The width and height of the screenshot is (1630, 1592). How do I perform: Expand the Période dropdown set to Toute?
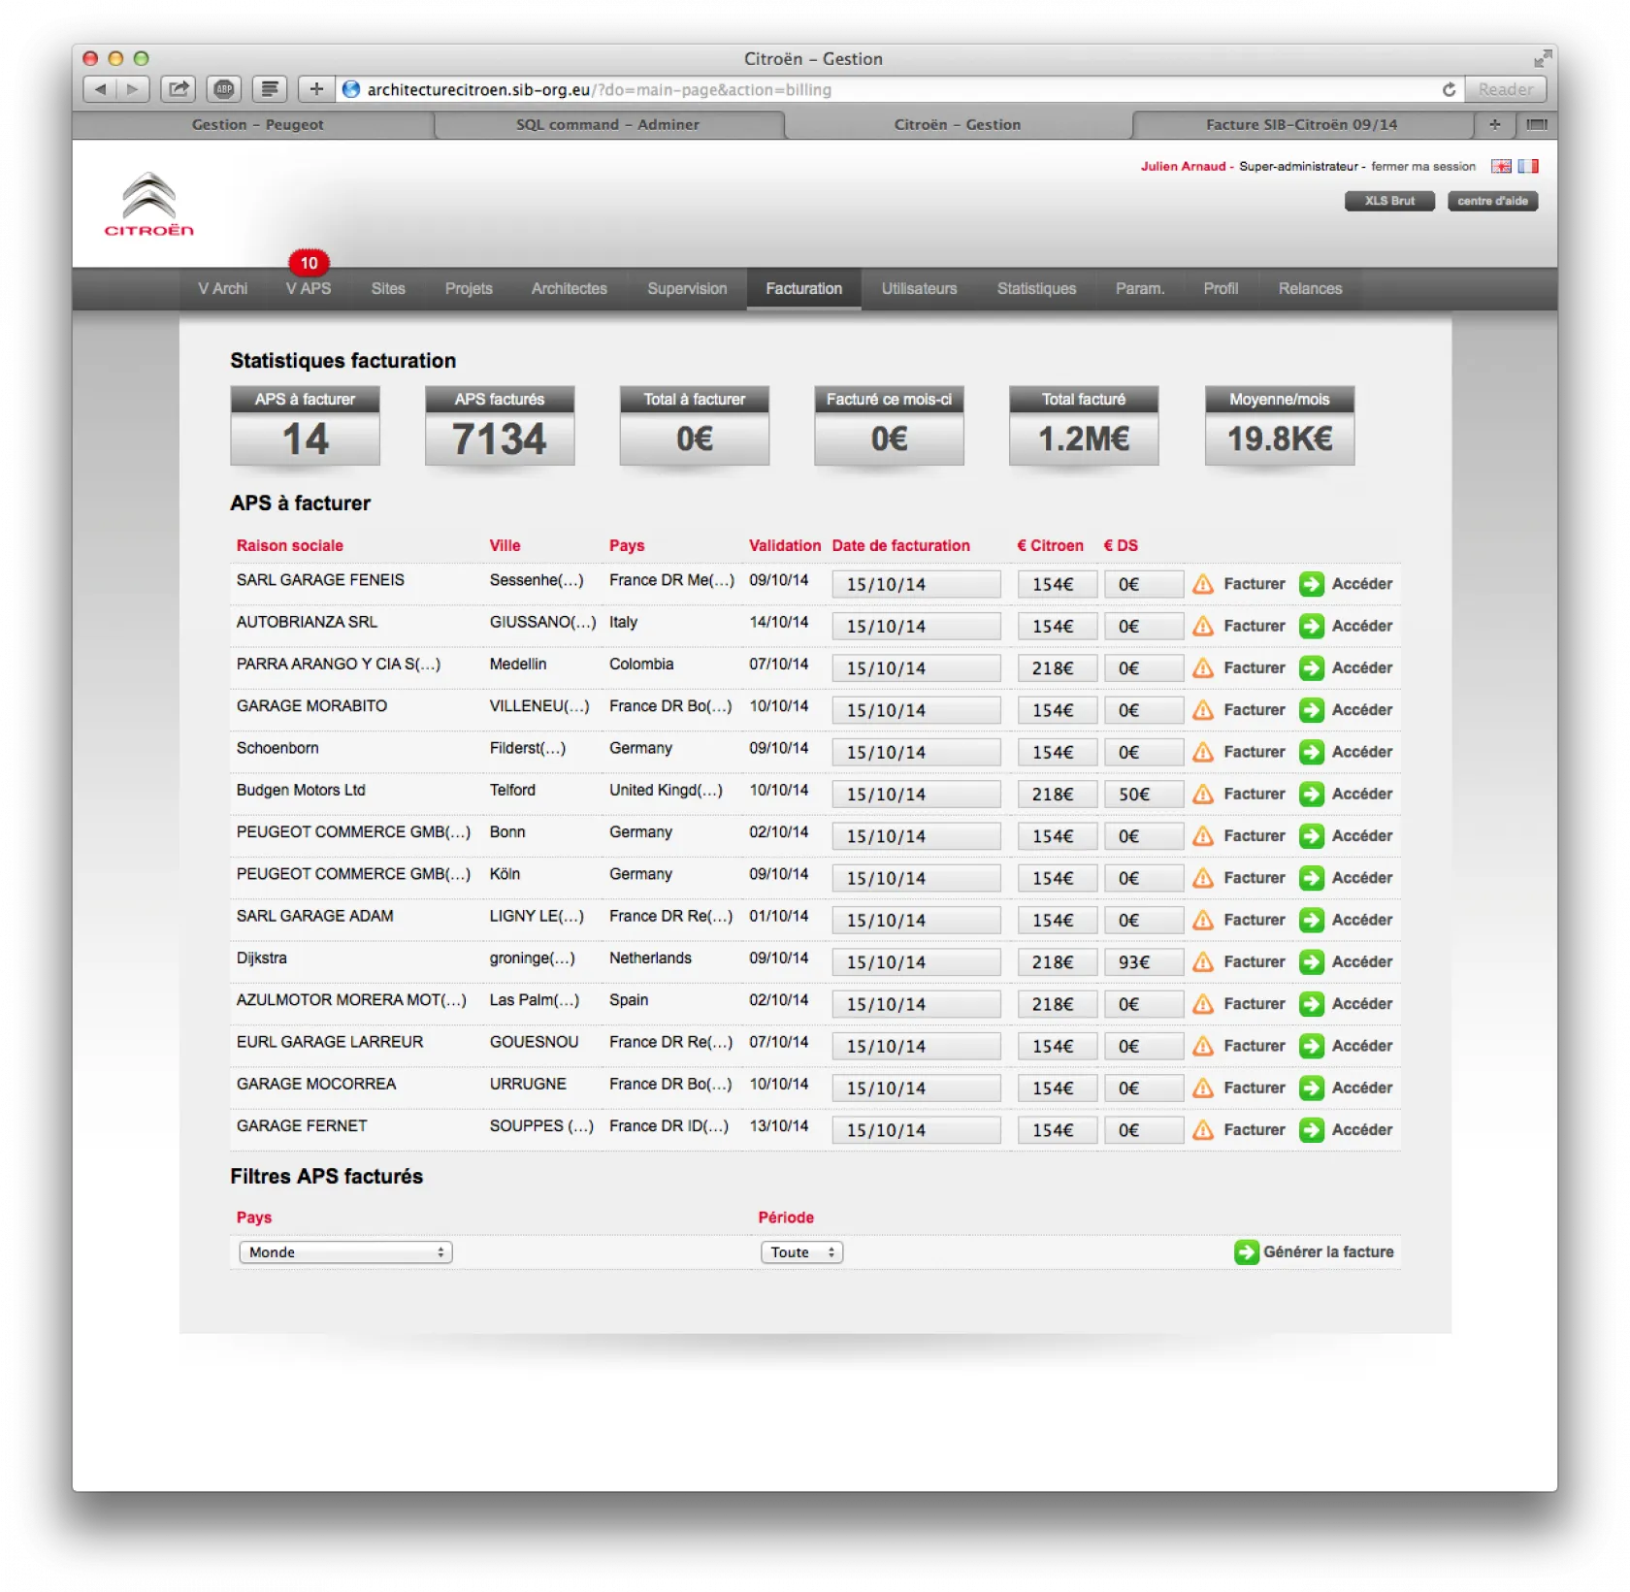point(801,1252)
